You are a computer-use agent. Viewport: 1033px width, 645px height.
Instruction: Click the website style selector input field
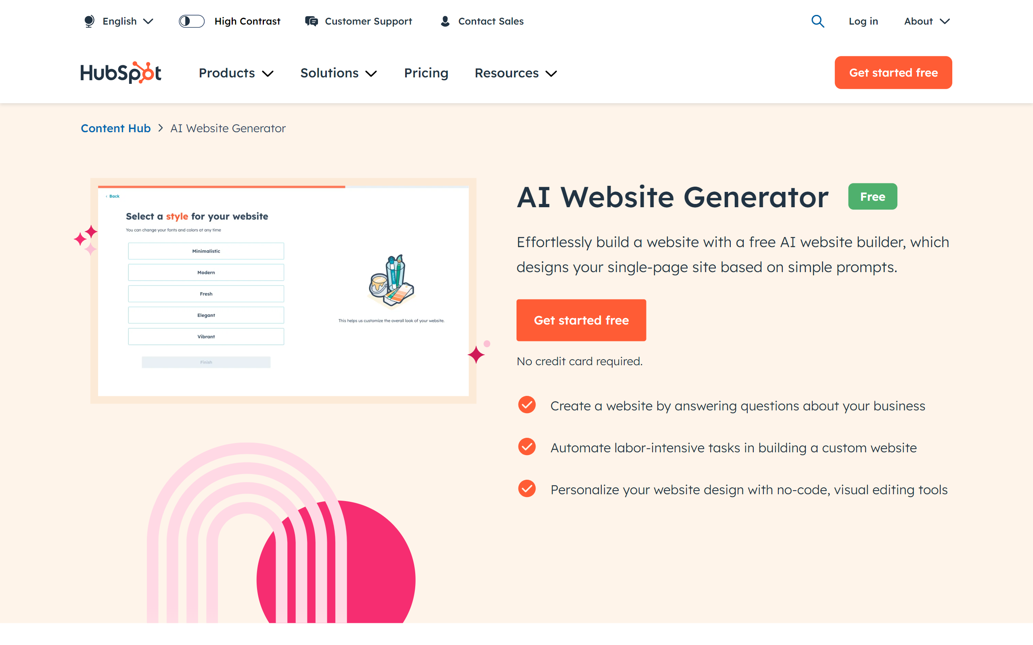pos(206,250)
